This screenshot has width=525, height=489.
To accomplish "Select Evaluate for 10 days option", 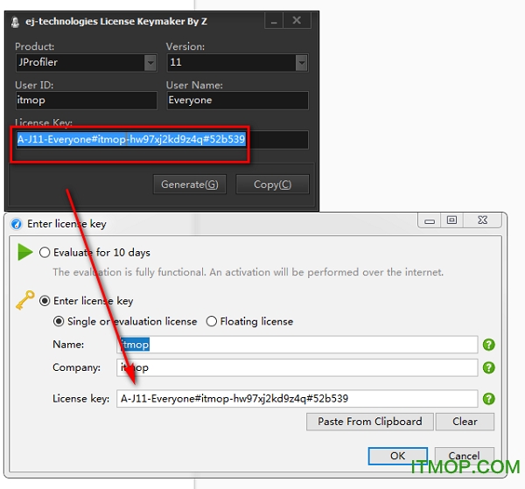I will coord(45,252).
